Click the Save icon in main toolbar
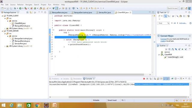192x108 pixels. point(7,8)
